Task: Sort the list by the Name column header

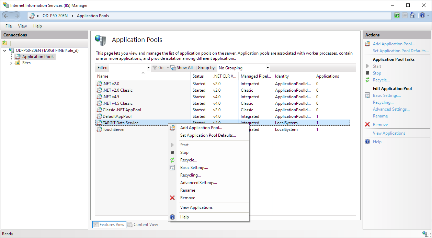Action: point(143,76)
